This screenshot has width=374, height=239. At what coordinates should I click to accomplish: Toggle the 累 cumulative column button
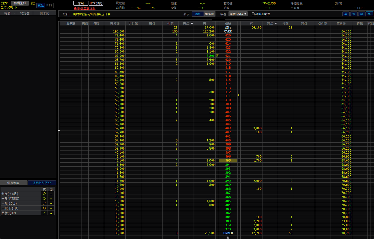346,14
